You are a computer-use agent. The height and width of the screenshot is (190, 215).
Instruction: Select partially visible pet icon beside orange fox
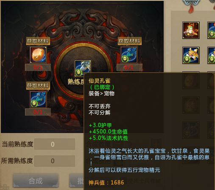[x=211, y=55]
